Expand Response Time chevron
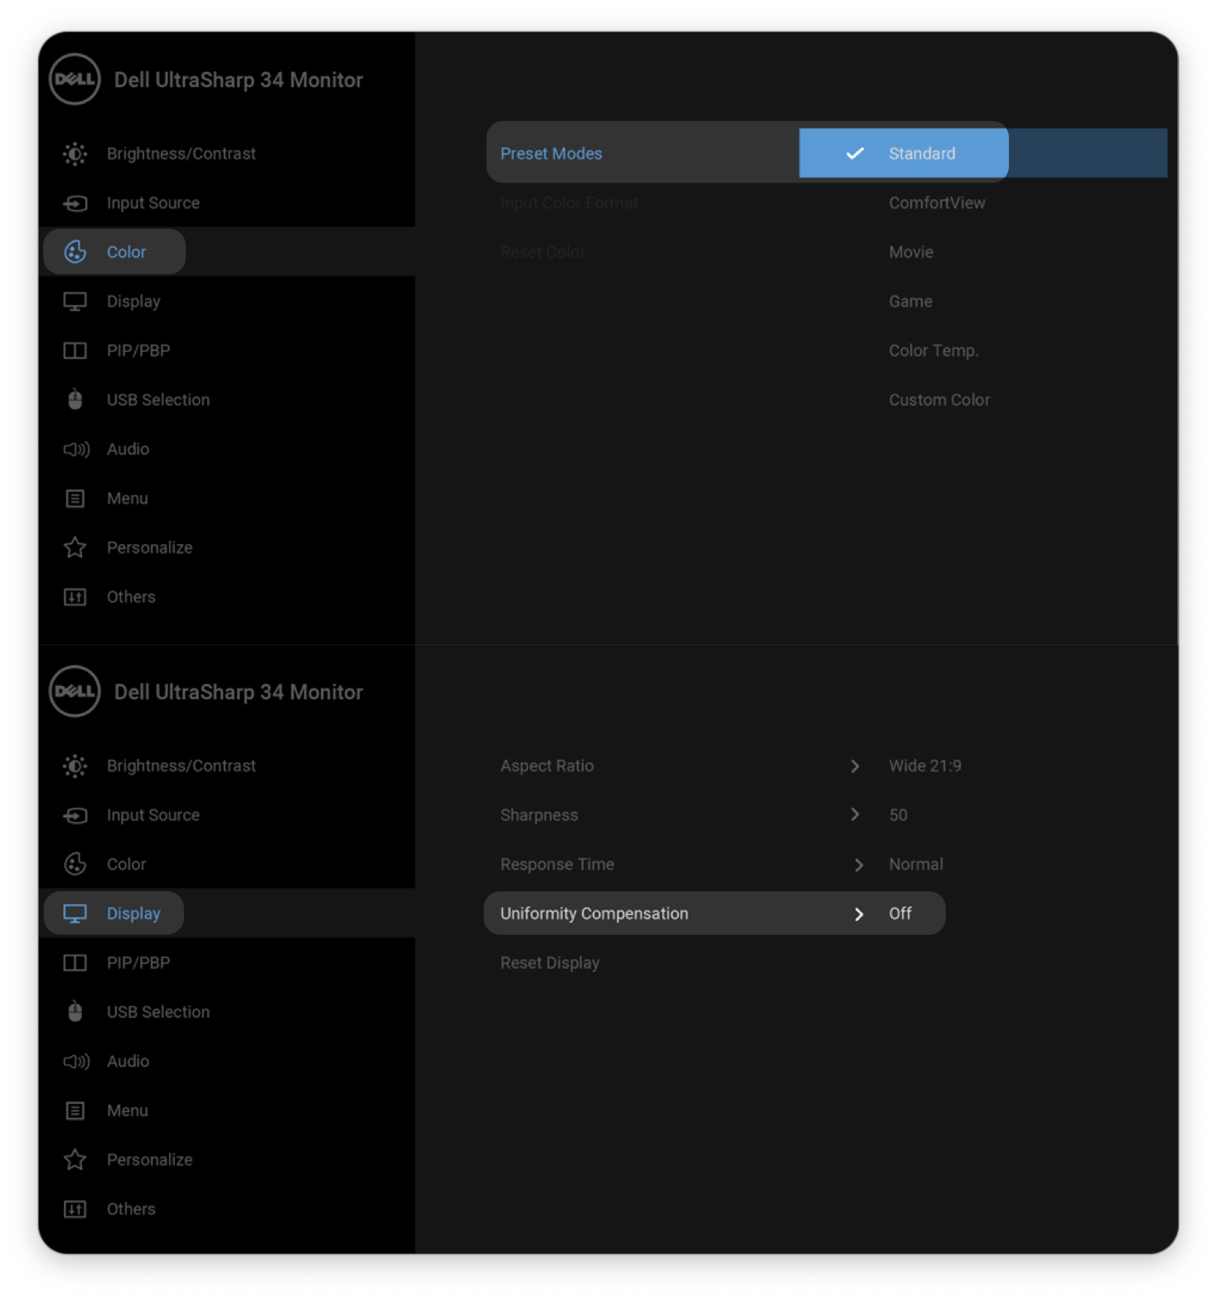The height and width of the screenshot is (1299, 1217). tap(859, 865)
